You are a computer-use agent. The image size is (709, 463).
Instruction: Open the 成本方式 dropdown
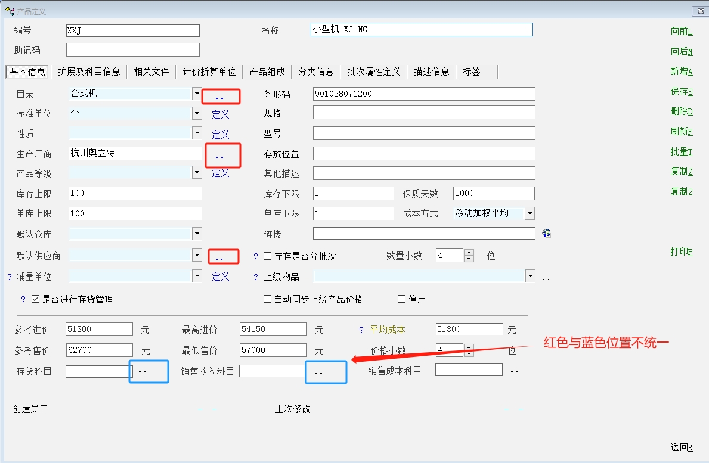(529, 213)
